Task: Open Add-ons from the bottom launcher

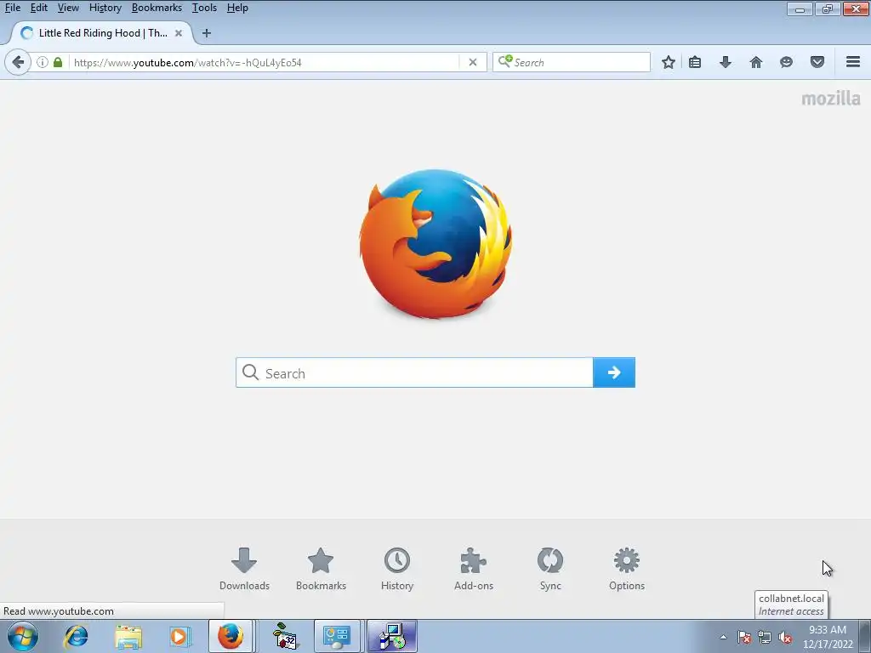Action: coord(473,569)
